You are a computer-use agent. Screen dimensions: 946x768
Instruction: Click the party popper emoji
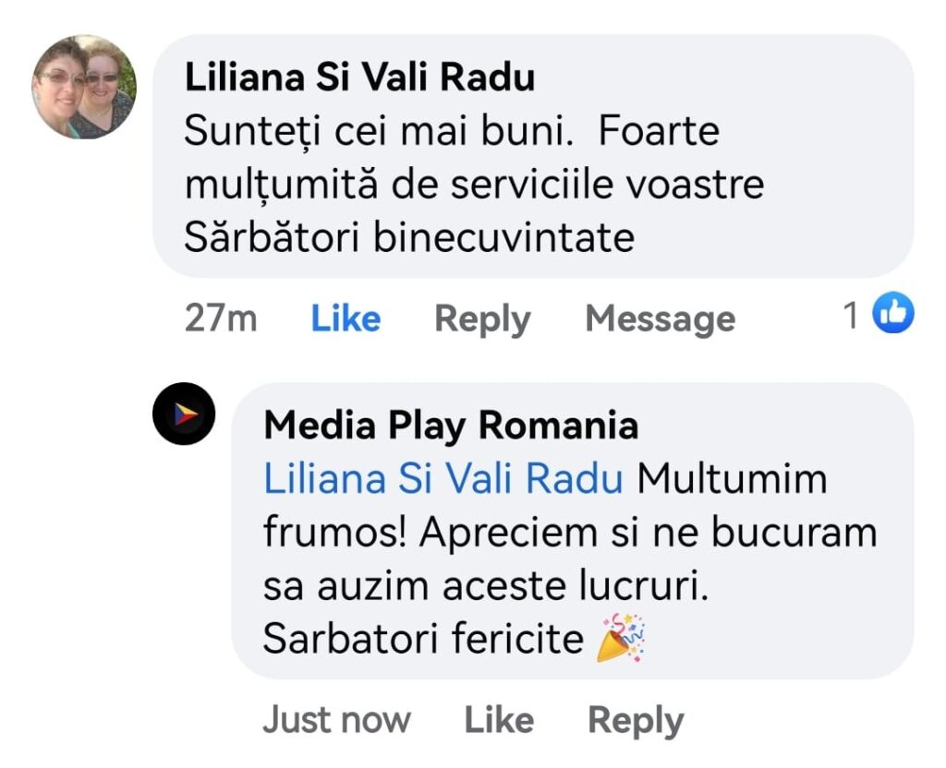(621, 638)
